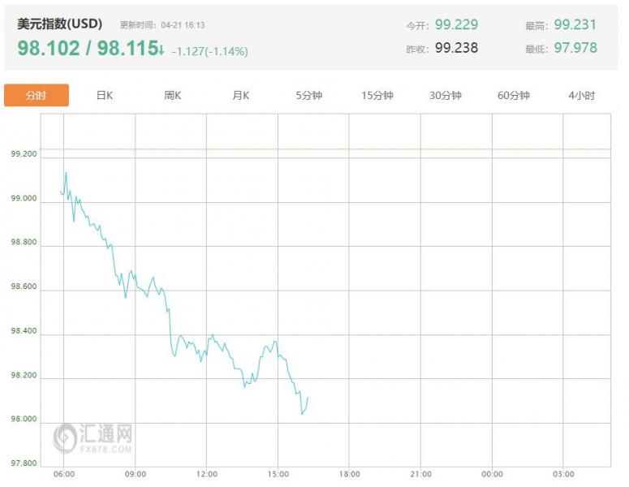Switch to 月K monthly chart

pos(241,96)
